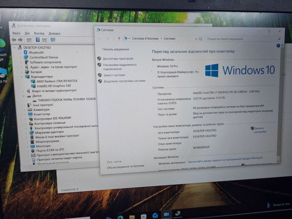Click the shield icon beside Захист системи
The image size is (292, 219).
click(x=100, y=75)
